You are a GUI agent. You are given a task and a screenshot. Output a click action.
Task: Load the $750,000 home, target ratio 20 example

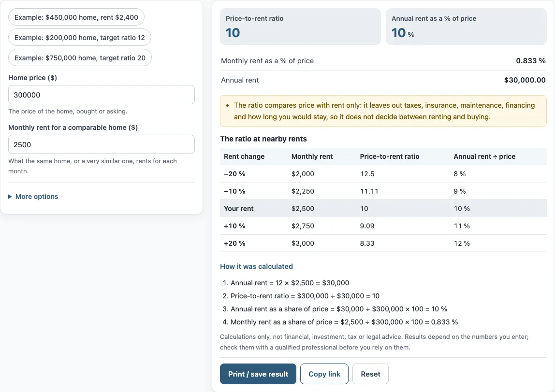(x=80, y=57)
